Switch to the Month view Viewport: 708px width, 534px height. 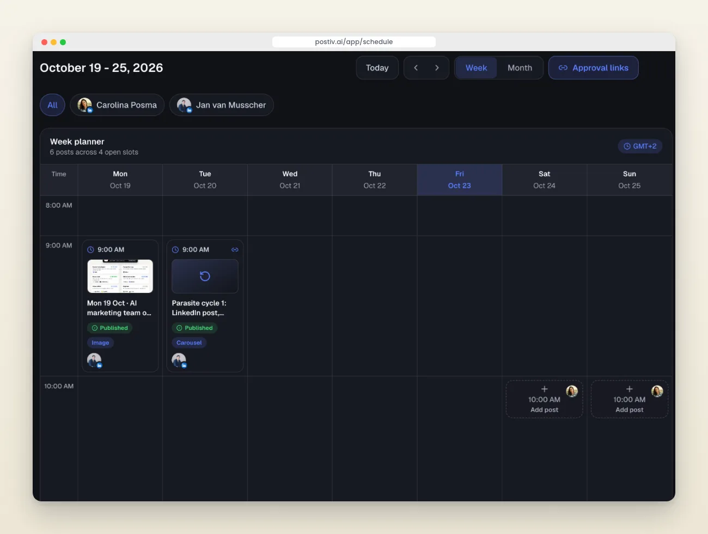point(520,67)
